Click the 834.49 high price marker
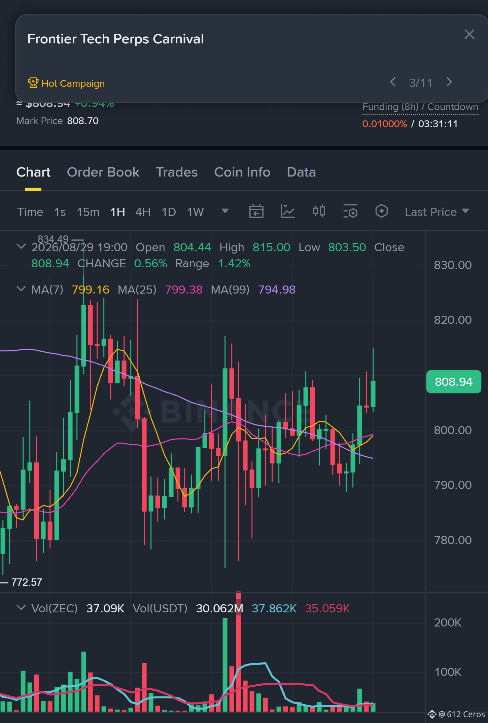The width and height of the screenshot is (488, 723). click(53, 239)
